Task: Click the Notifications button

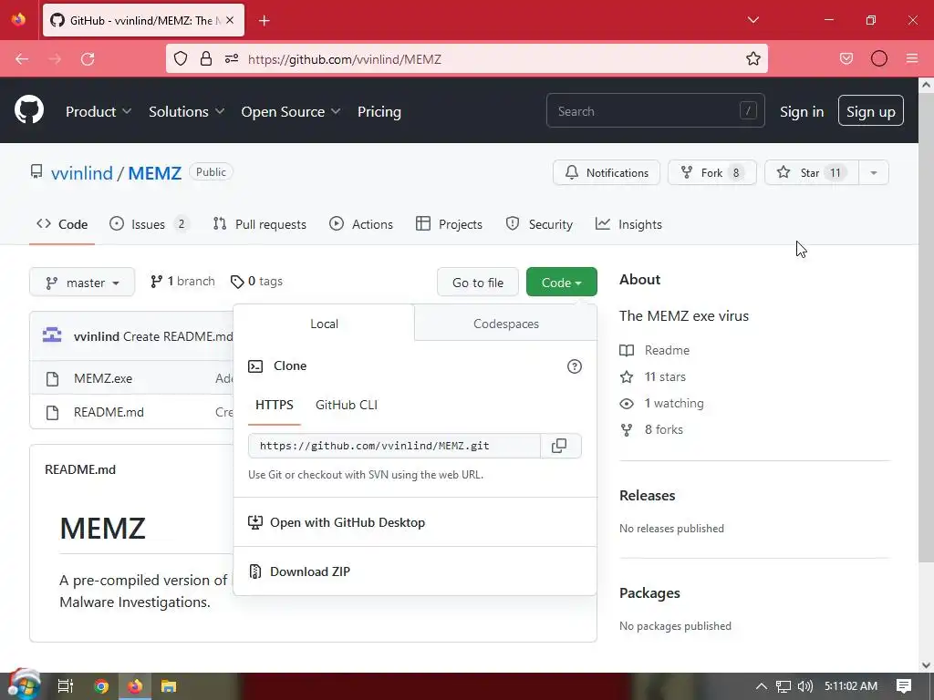Action: (x=607, y=172)
